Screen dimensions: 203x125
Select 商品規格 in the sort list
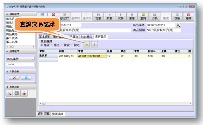[x=12, y=34]
